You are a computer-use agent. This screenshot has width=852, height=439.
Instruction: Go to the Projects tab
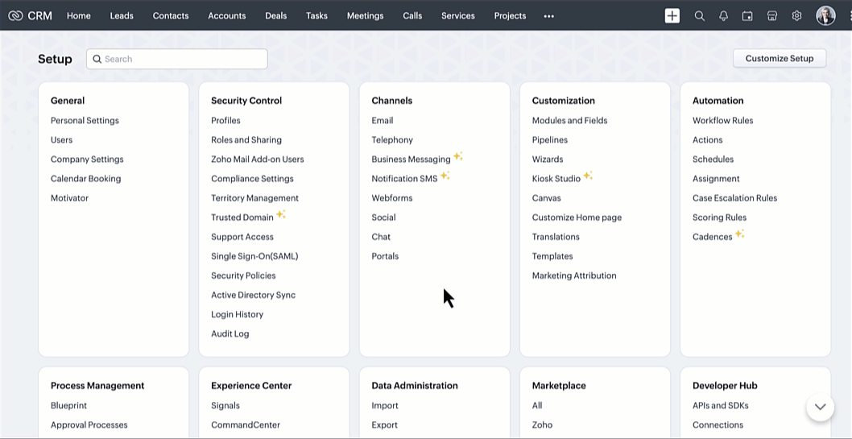pos(510,15)
